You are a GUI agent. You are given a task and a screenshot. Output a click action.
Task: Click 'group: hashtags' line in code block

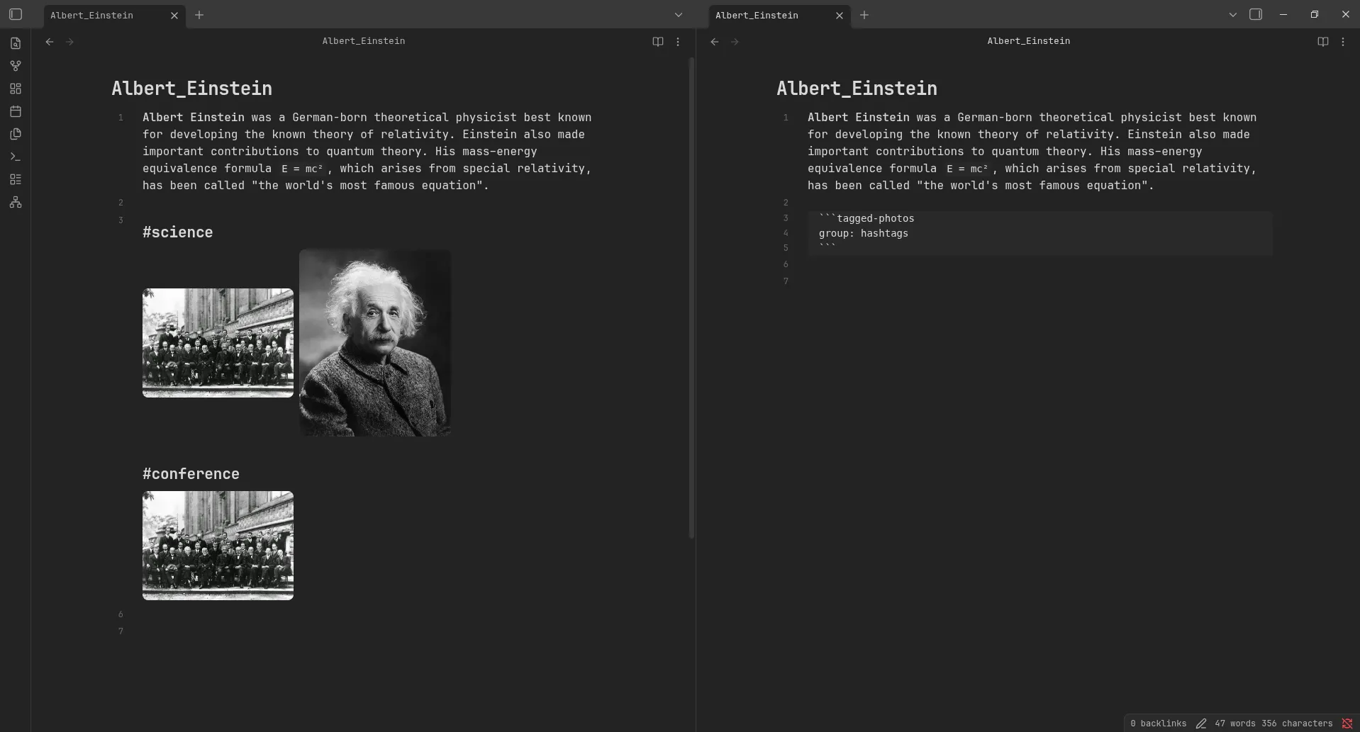[x=864, y=233]
